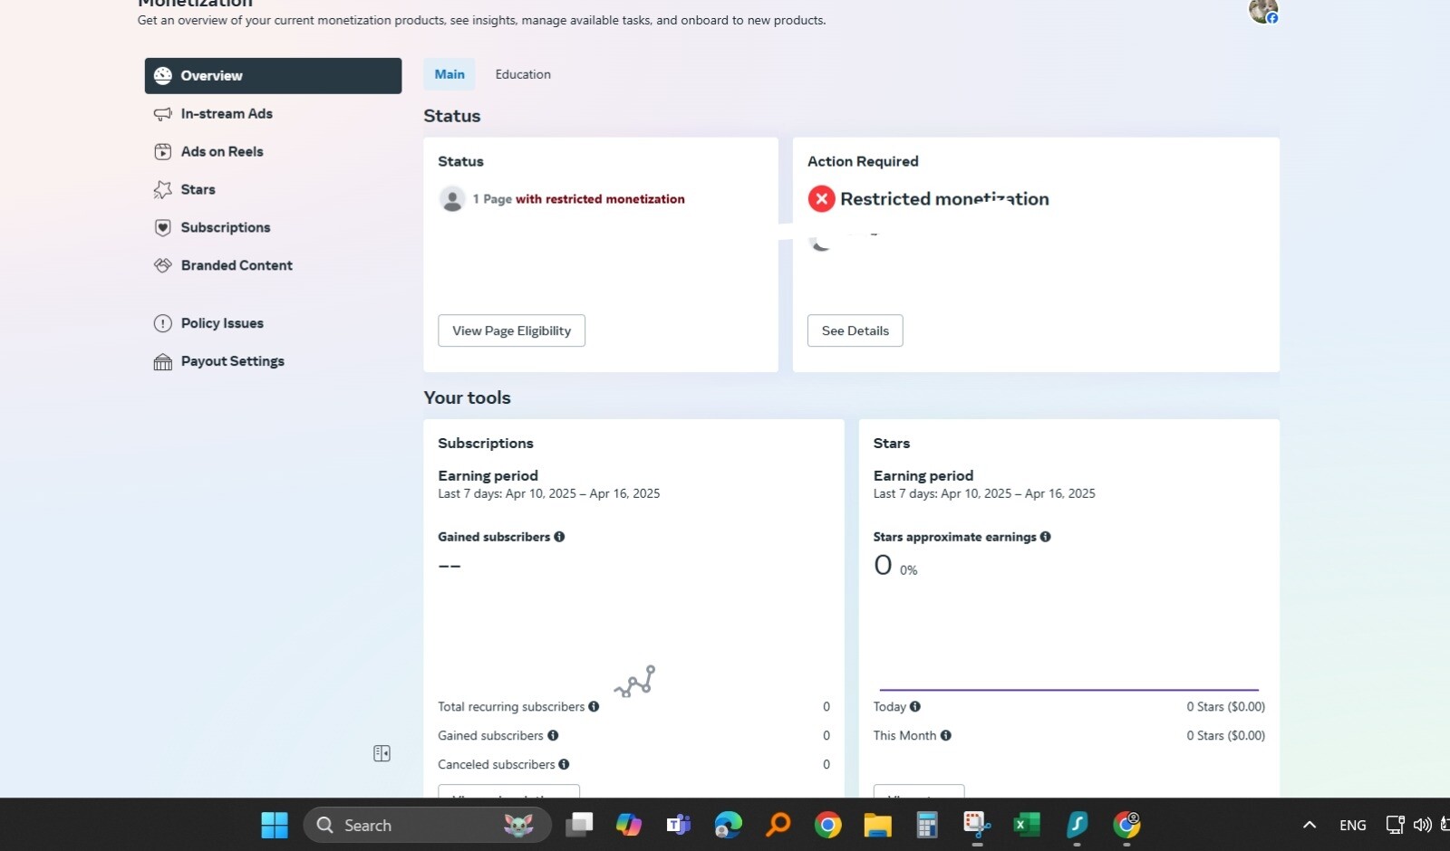1450x851 pixels.
Task: Click the Stars 'Earning period' text
Action: coord(923,476)
